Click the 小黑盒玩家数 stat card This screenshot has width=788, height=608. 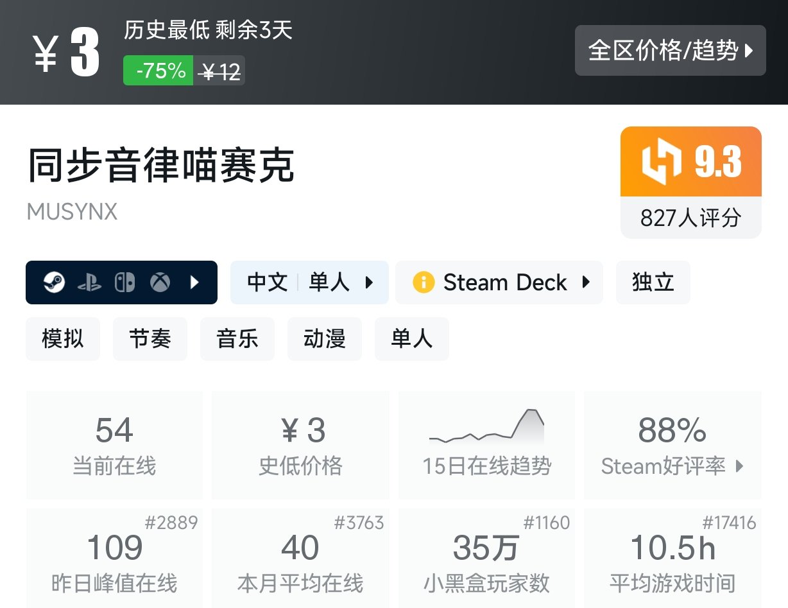pos(486,559)
